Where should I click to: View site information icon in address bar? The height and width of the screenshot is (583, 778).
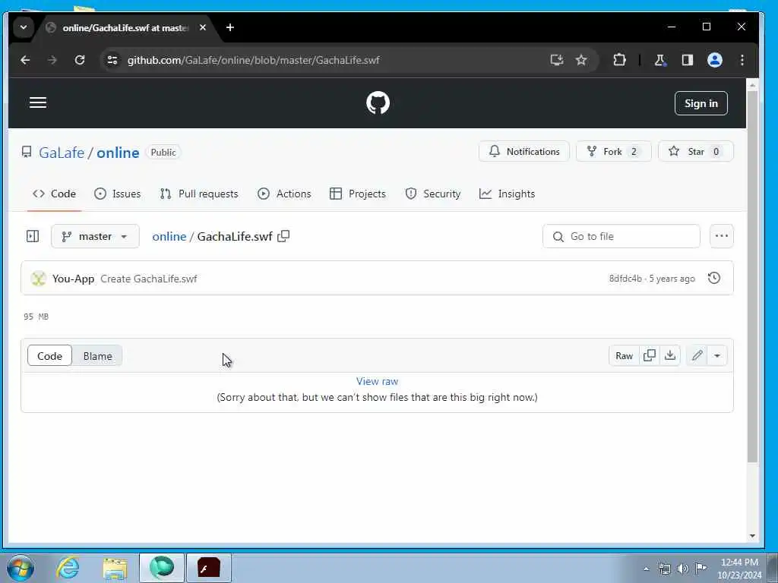click(x=112, y=60)
